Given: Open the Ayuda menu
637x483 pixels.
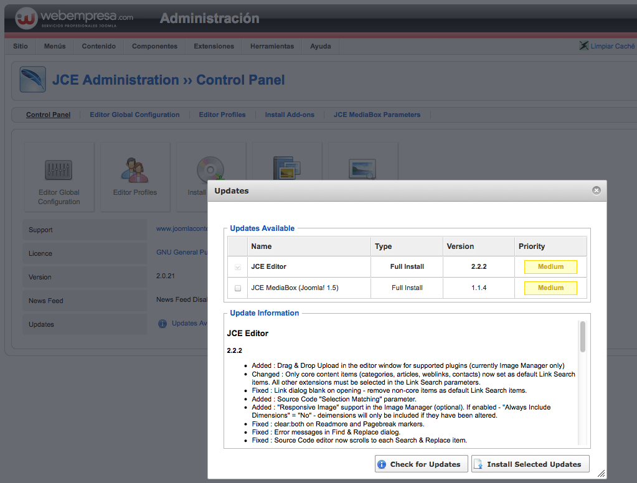Looking at the screenshot, I should [321, 46].
